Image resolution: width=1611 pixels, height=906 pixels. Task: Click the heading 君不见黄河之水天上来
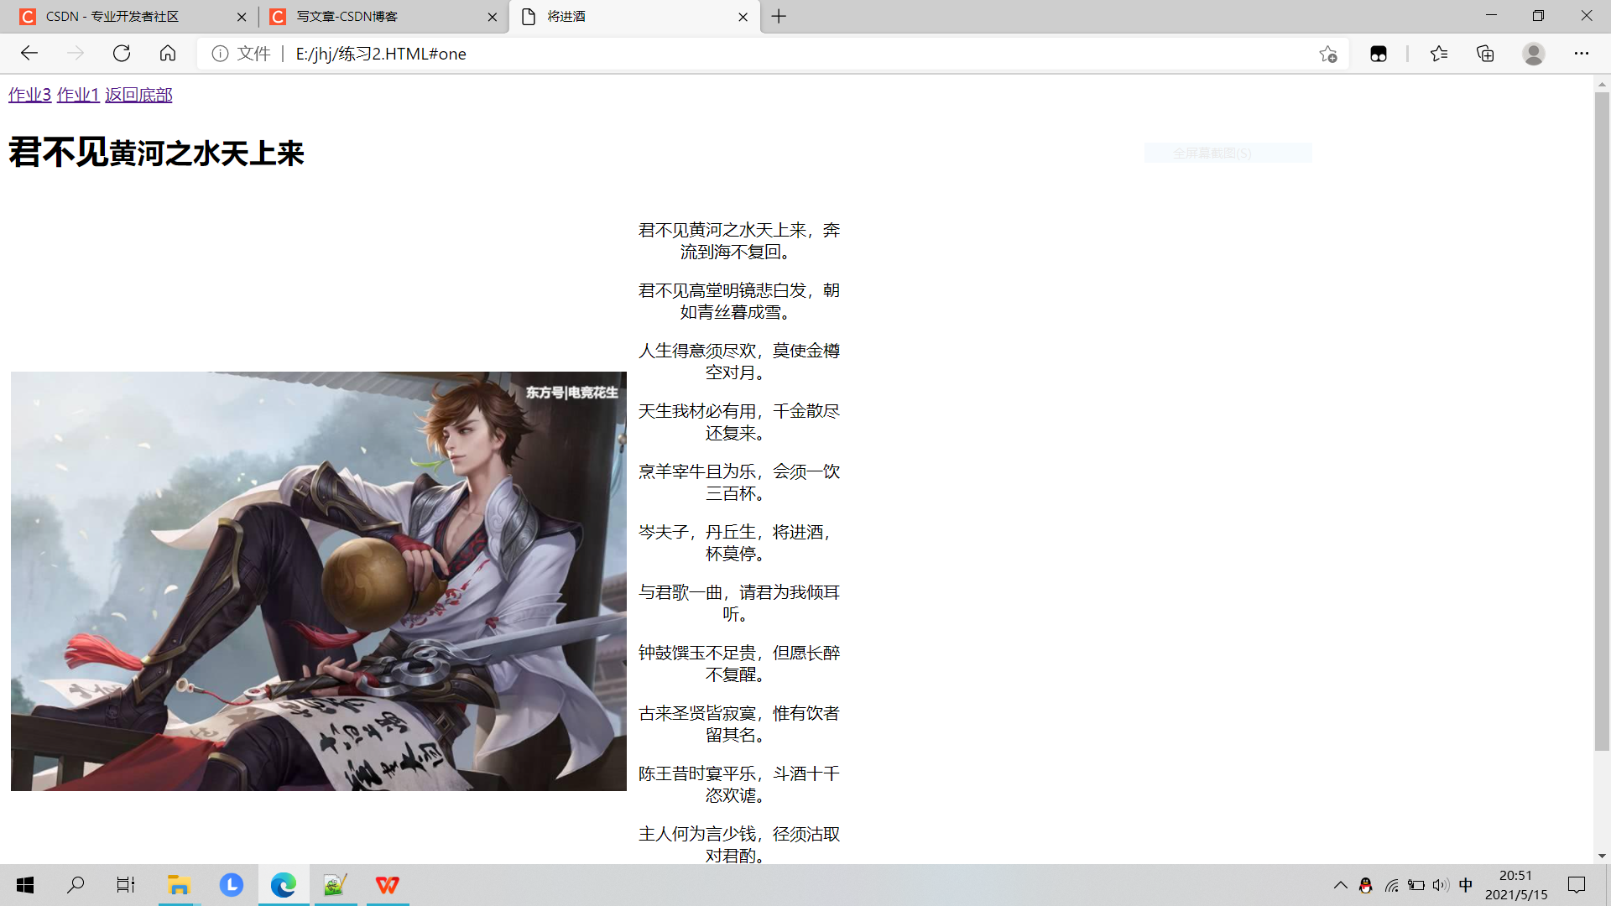coord(156,153)
